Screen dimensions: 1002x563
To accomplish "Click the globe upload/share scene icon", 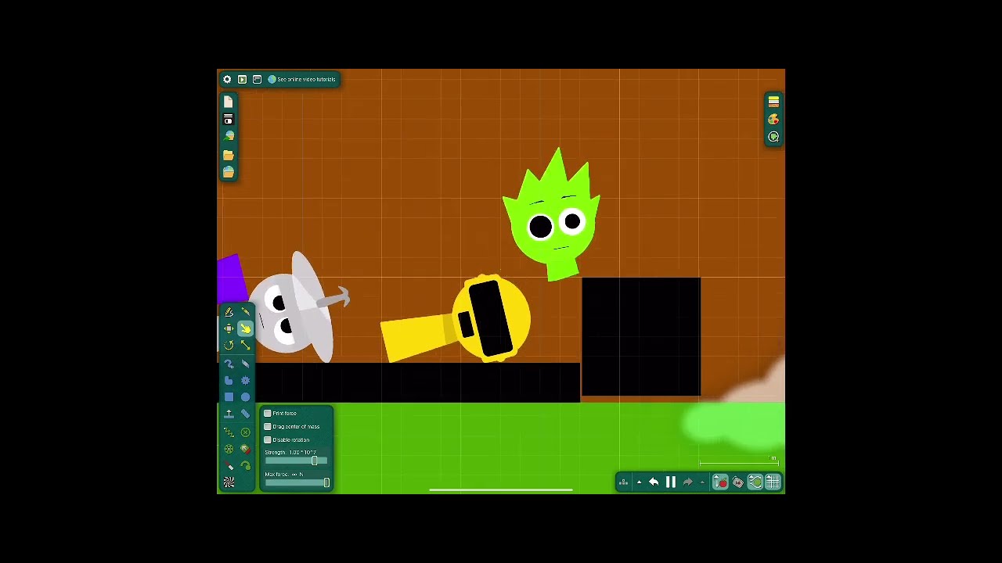I will point(228,136).
